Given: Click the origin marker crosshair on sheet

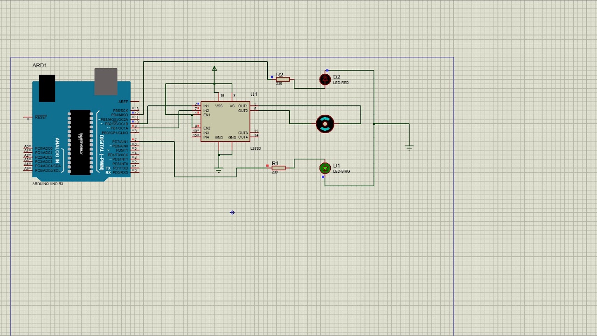Looking at the screenshot, I should [232, 212].
